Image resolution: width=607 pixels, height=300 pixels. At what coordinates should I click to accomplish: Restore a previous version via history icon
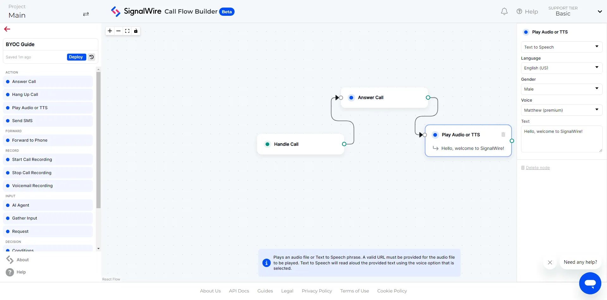tap(91, 57)
